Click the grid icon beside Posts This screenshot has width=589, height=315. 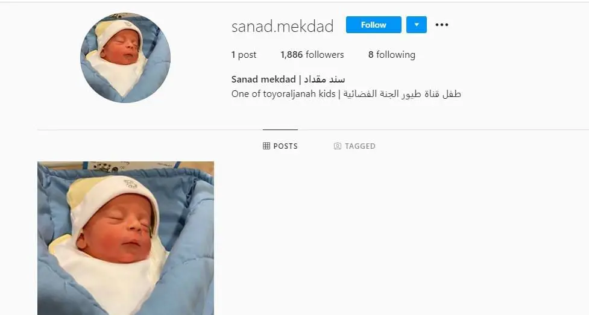point(266,146)
